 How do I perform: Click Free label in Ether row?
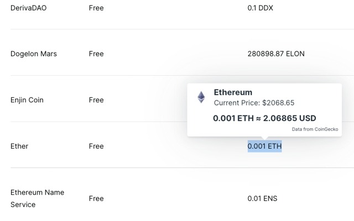[x=96, y=146]
